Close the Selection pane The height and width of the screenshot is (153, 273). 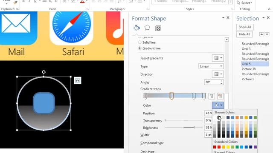point(268,17)
